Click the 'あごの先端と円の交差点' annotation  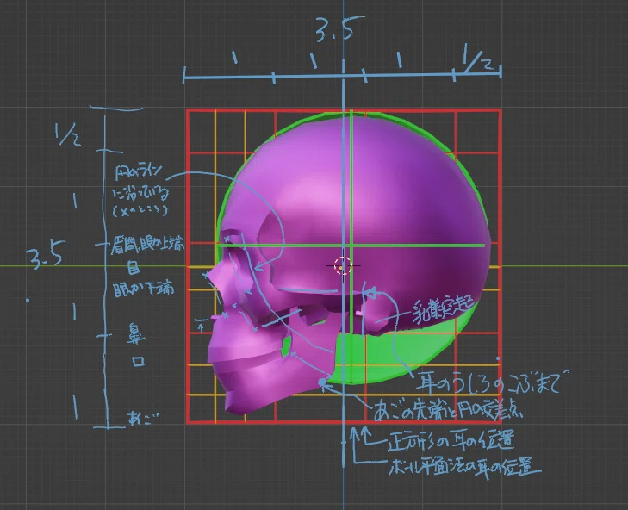point(448,410)
